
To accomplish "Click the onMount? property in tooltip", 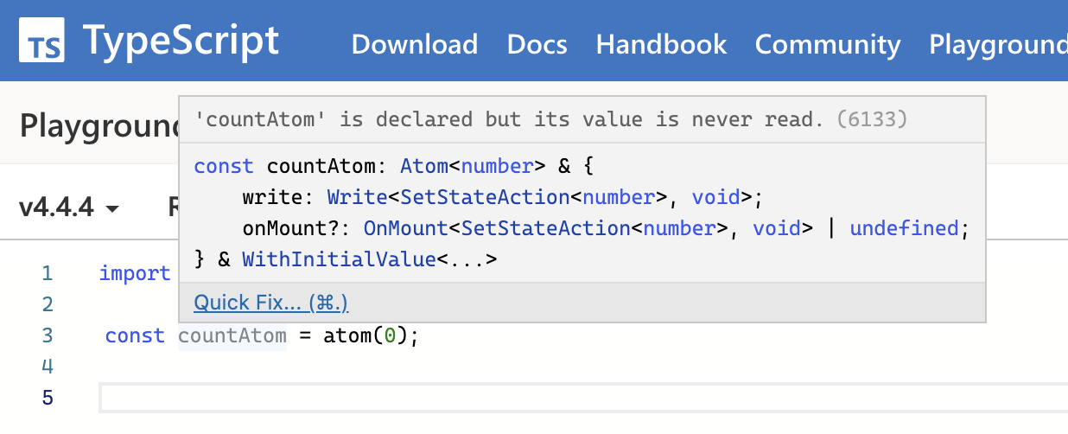I will click(296, 228).
